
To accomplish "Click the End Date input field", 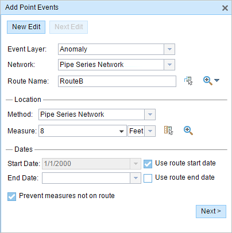I will pos(86,178).
